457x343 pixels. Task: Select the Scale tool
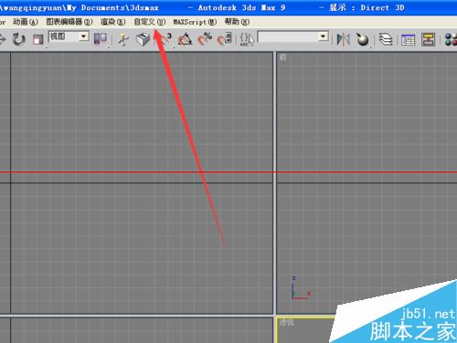coord(38,39)
